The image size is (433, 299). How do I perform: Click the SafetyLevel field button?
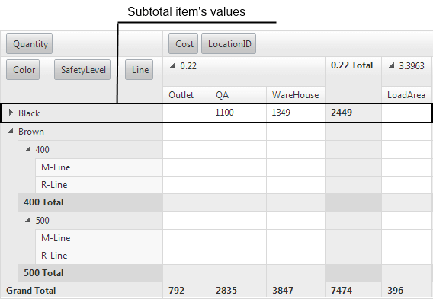(x=82, y=70)
